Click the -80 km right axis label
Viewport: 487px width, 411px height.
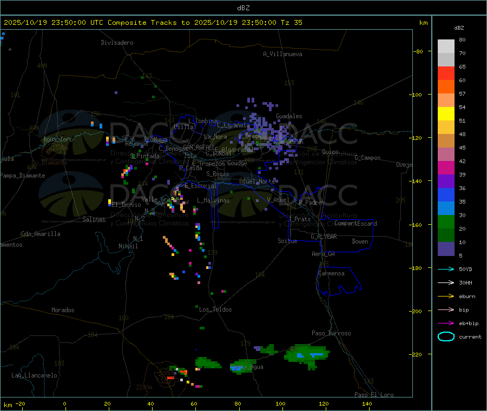tap(417, 51)
